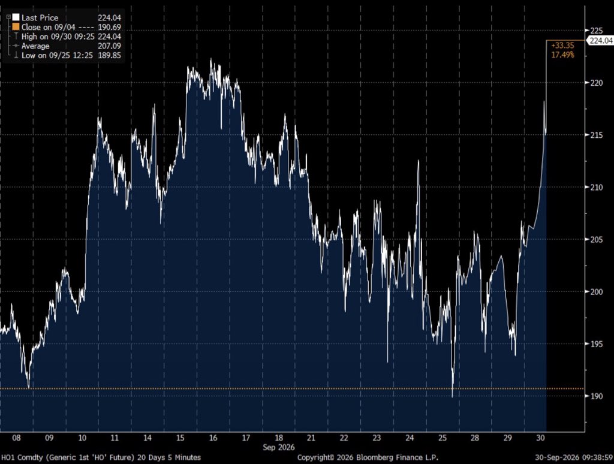614x464 pixels.
Task: Collapse the legend tree with the minus box
Action: coord(8,17)
